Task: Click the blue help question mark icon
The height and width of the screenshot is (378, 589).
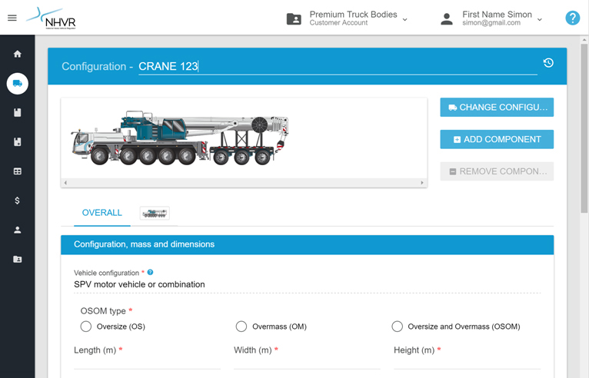Action: [572, 18]
